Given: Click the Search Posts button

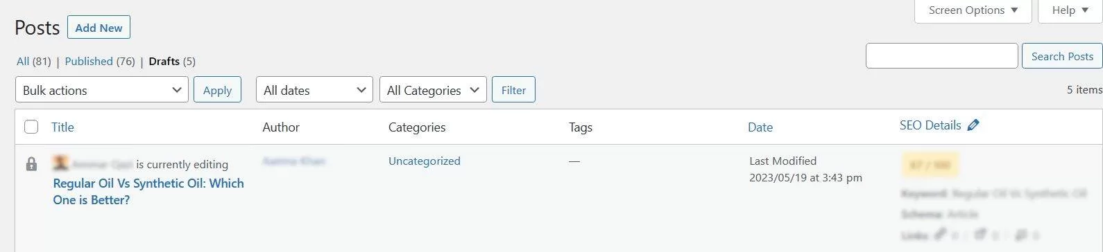Looking at the screenshot, I should coord(1062,56).
